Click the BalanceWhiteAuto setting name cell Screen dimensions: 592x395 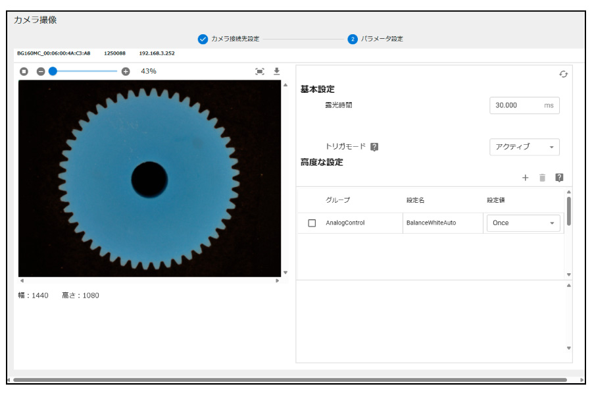pos(431,223)
